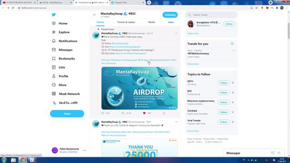The width and height of the screenshot is (290, 163).
Task: Unlike the pinned airdrop tweet heart
Action: tap(144, 113)
